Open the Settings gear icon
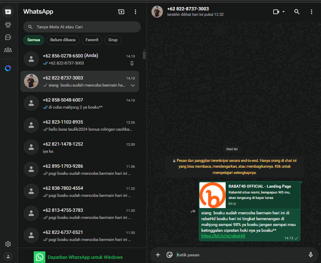 click(8, 244)
